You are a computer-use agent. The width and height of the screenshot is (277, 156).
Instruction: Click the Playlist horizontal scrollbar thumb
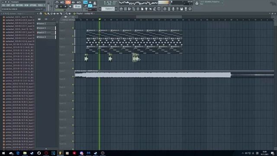point(159,17)
